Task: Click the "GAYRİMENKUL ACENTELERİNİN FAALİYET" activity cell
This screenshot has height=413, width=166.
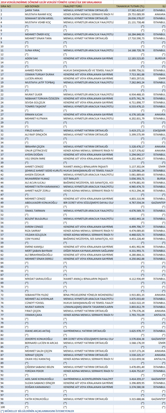Action: (88, 379)
